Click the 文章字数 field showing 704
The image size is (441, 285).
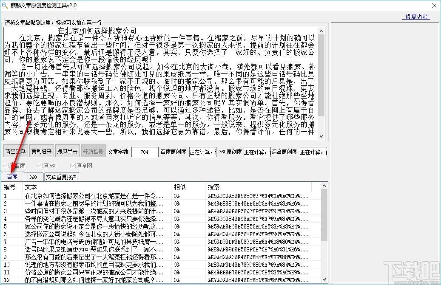pos(145,152)
